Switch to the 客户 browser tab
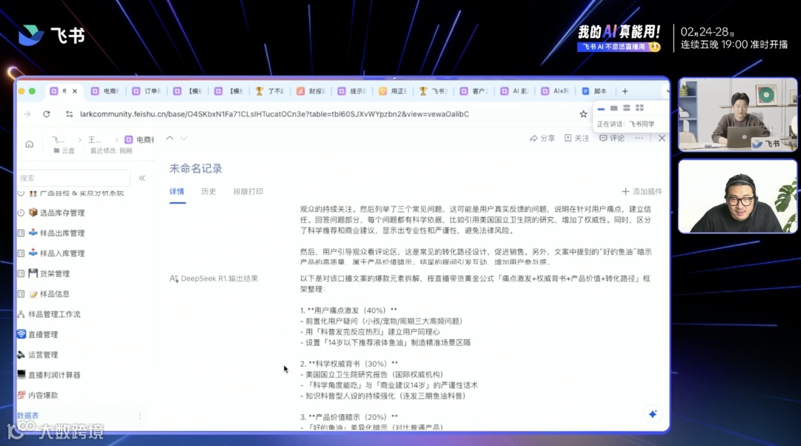801x446 pixels. [475, 91]
